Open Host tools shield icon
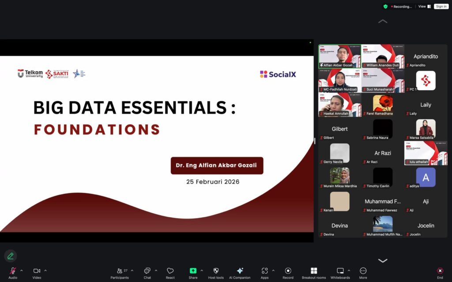The width and height of the screenshot is (452, 282). click(216, 271)
